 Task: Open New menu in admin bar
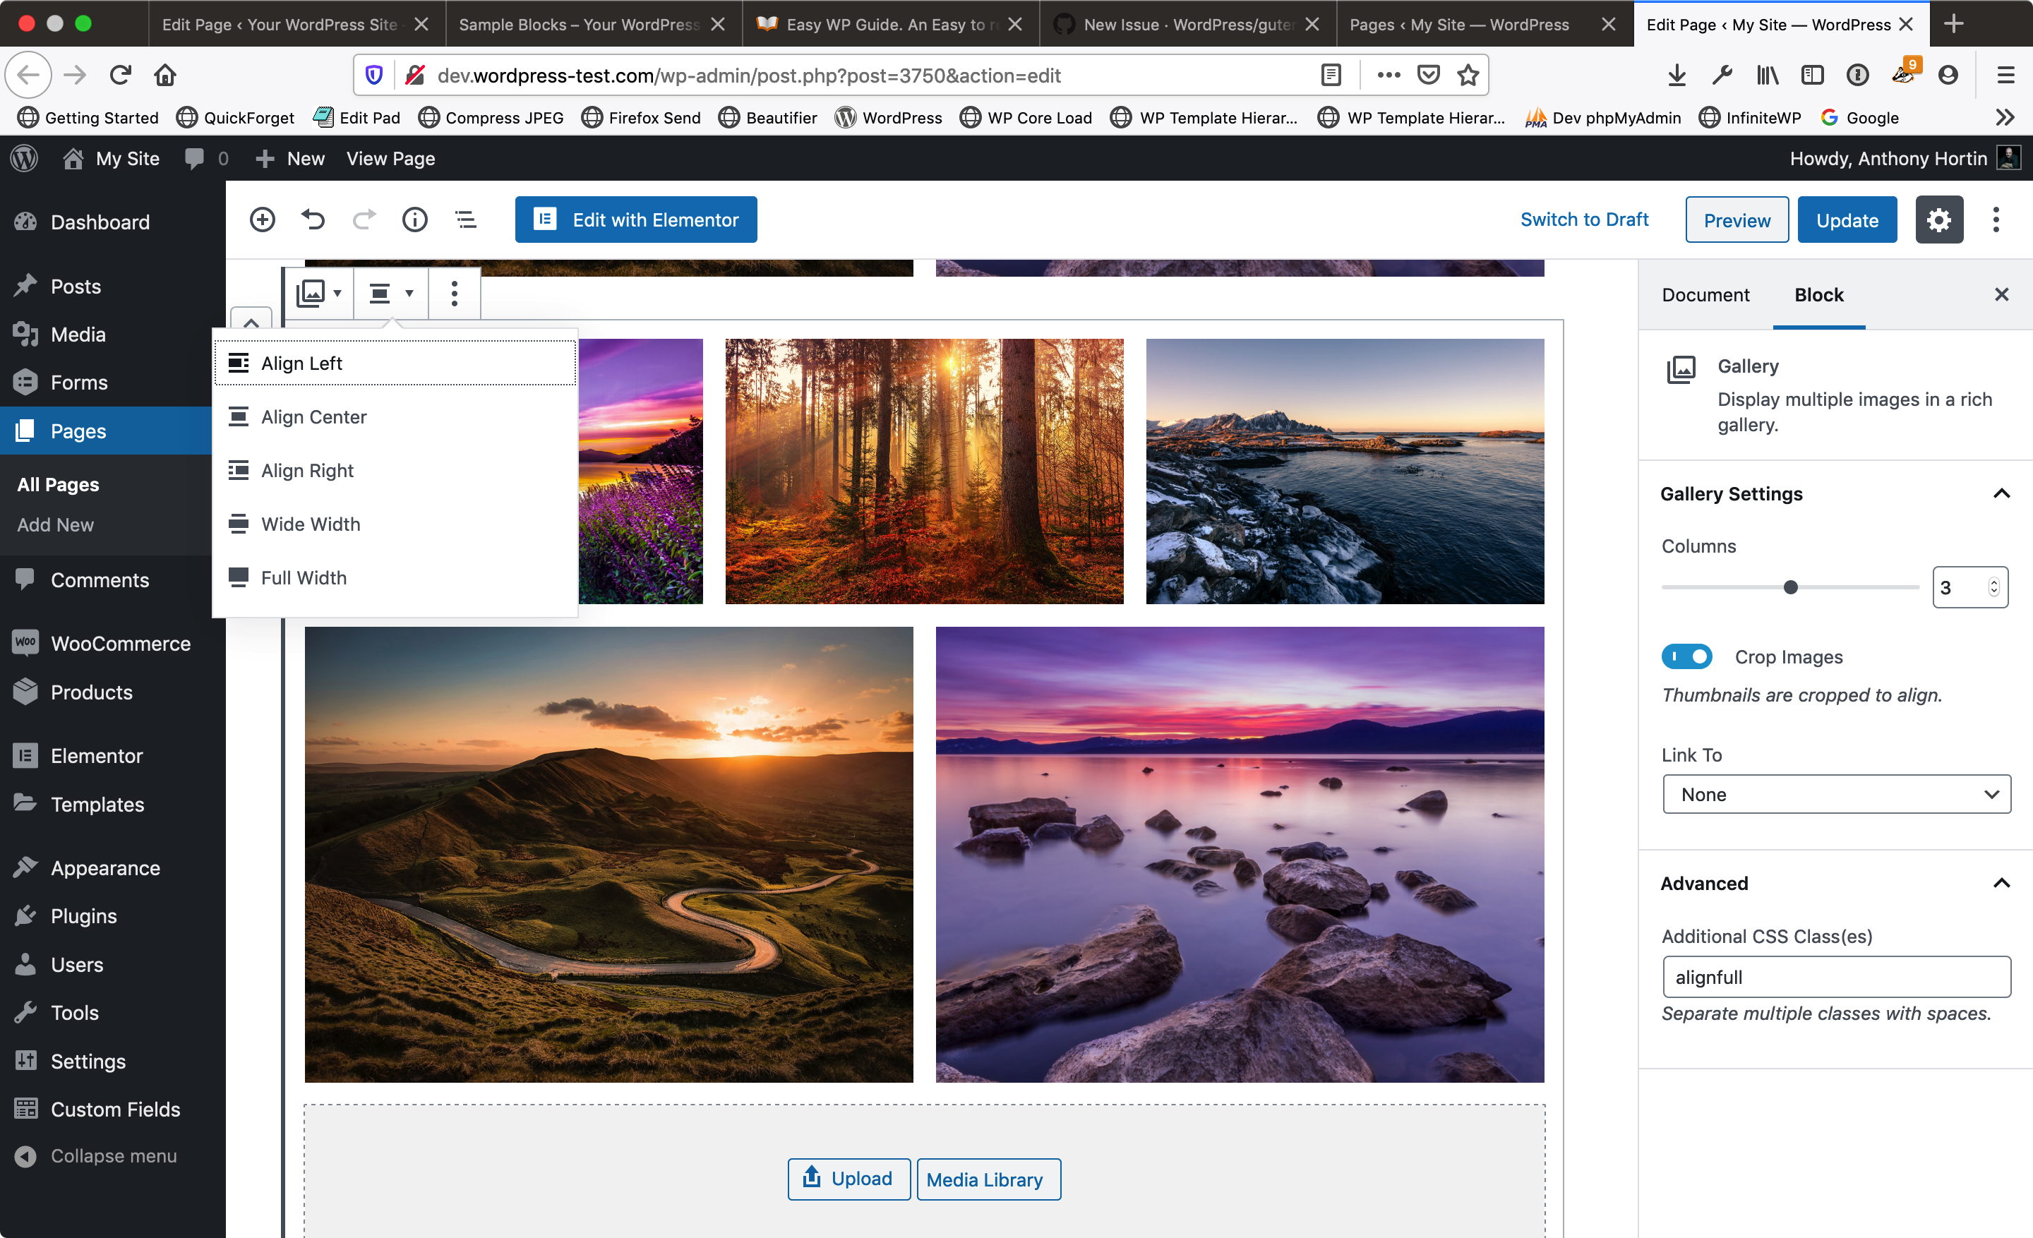(x=290, y=158)
